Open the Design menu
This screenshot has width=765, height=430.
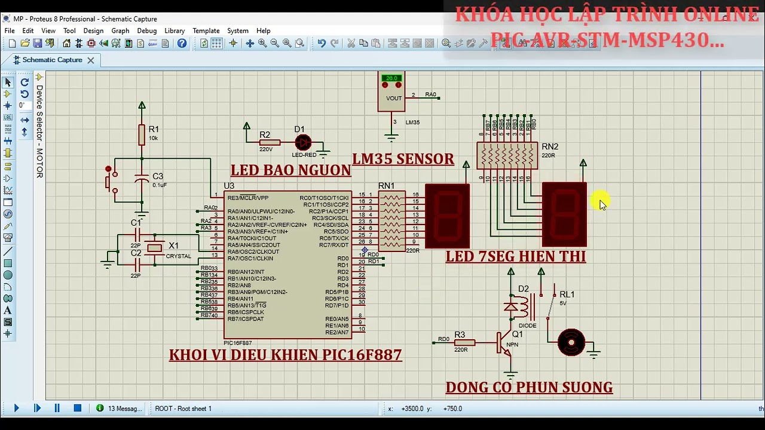click(x=93, y=30)
